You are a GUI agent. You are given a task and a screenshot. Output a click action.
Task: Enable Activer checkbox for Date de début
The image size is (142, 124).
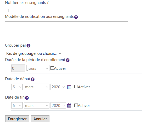click(76, 87)
